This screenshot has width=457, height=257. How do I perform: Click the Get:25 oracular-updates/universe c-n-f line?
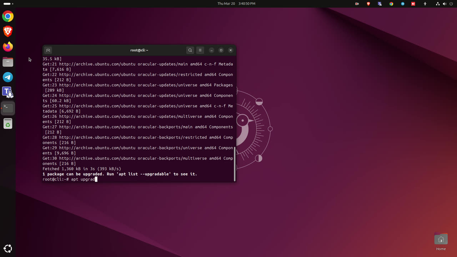tap(137, 109)
